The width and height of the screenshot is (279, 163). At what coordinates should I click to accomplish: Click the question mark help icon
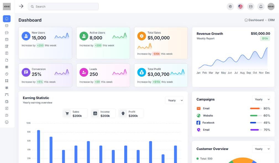pos(7,115)
